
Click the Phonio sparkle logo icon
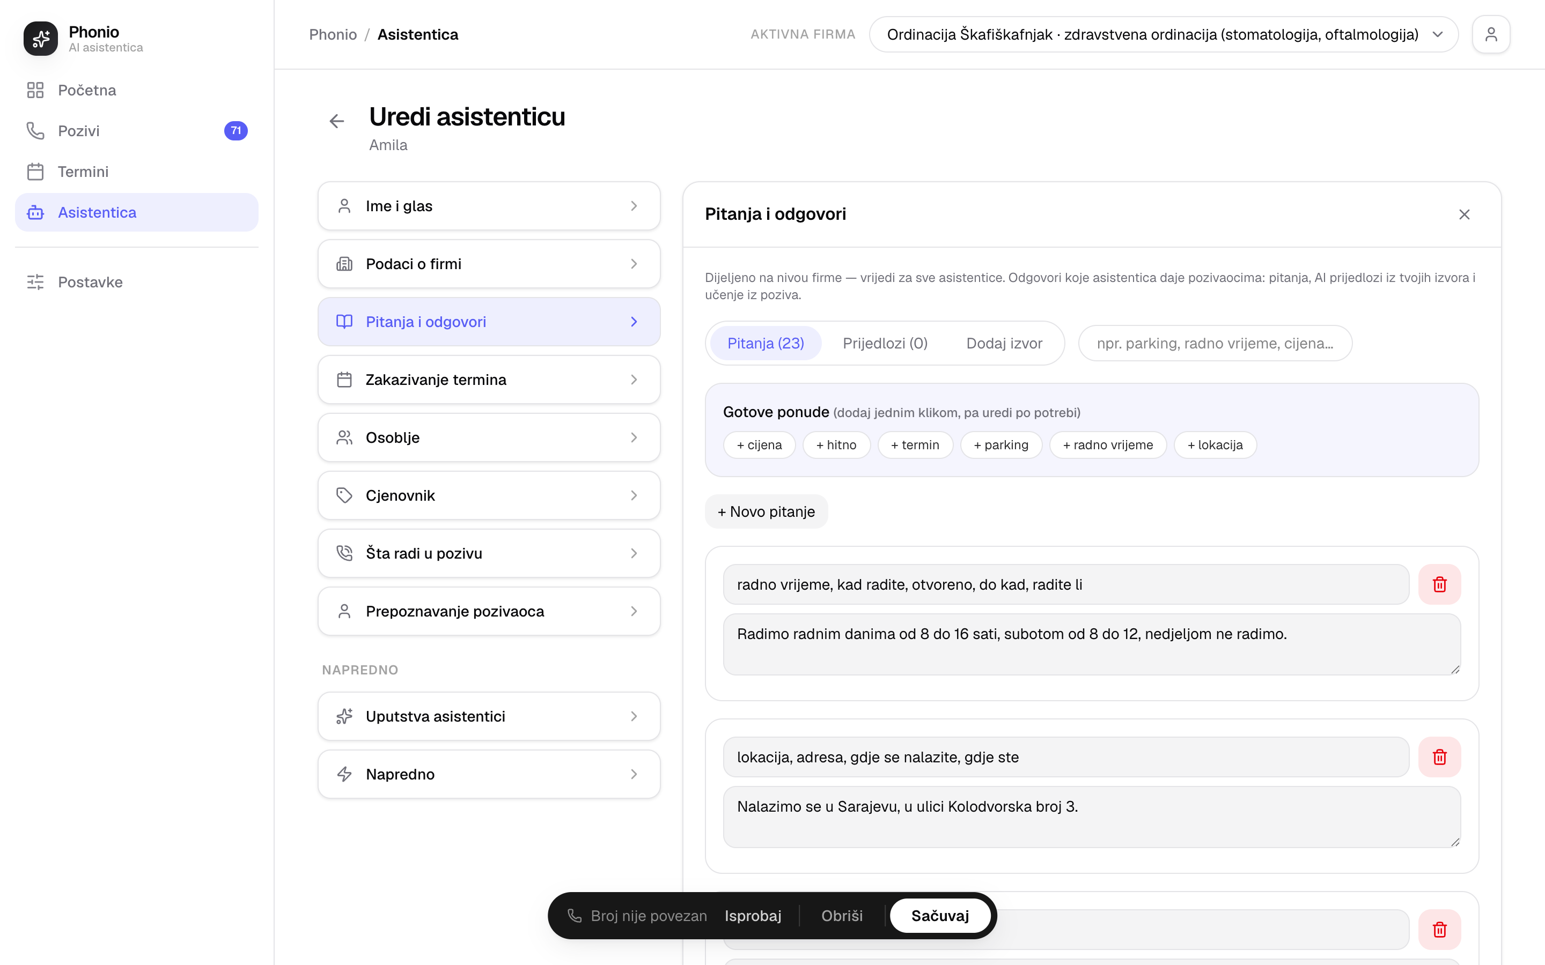tap(41, 38)
